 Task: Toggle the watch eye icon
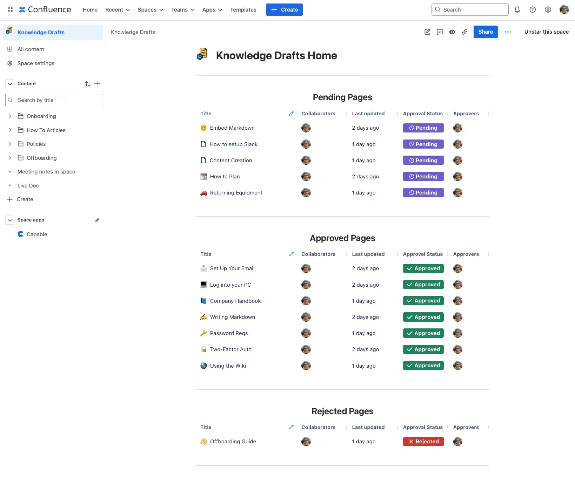pyautogui.click(x=452, y=32)
